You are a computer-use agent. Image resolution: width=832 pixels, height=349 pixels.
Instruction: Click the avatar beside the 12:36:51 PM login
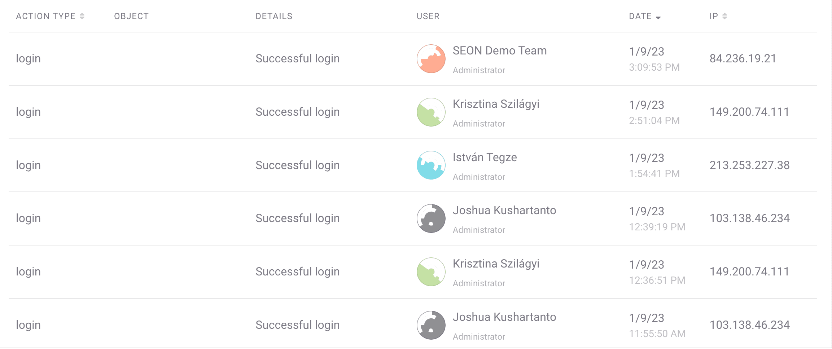(431, 272)
